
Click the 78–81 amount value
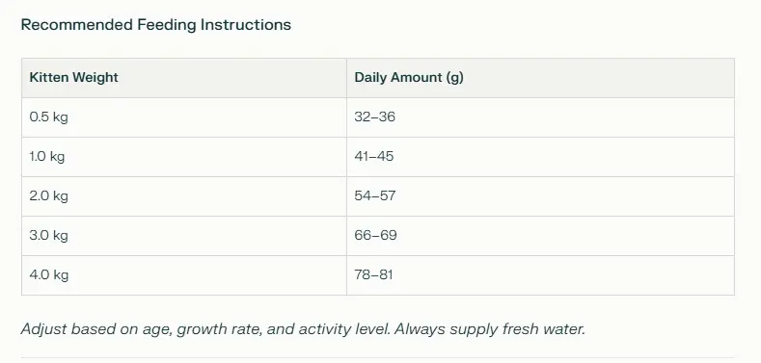tap(373, 274)
